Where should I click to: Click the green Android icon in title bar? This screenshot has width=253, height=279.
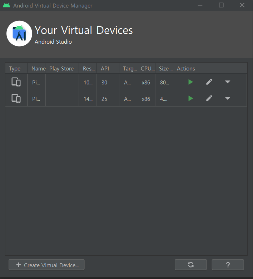click(6, 5)
